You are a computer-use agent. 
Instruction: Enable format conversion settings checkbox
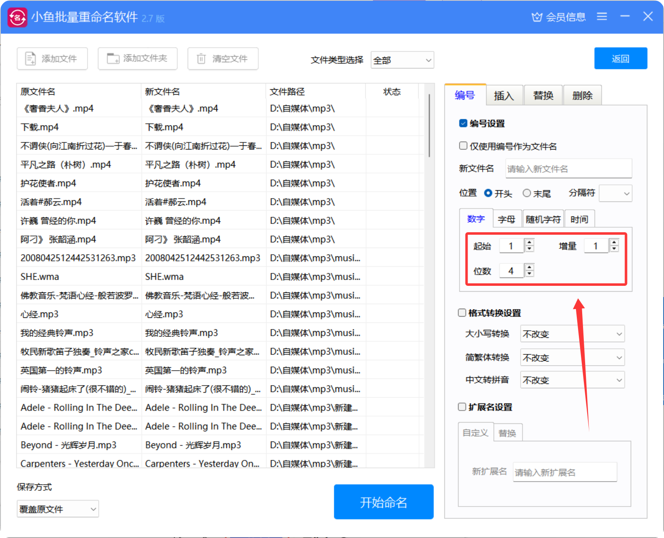tap(462, 313)
